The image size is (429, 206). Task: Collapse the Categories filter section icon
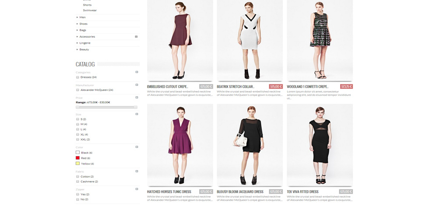tap(137, 72)
